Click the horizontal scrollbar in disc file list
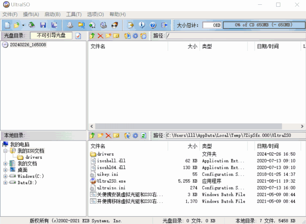This screenshot has width=306, height=224. point(189,126)
